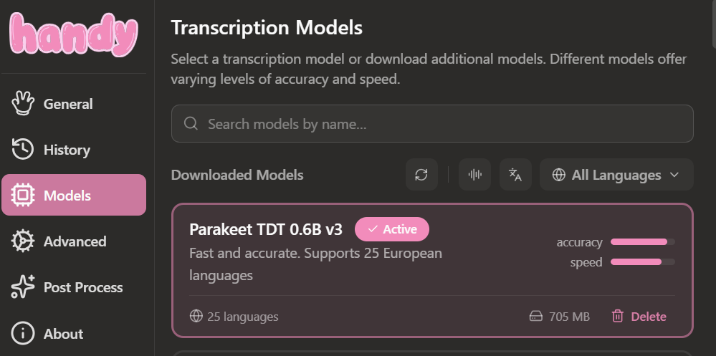Image resolution: width=716 pixels, height=356 pixels.
Task: Open the All Languages dropdown
Action: pos(616,174)
